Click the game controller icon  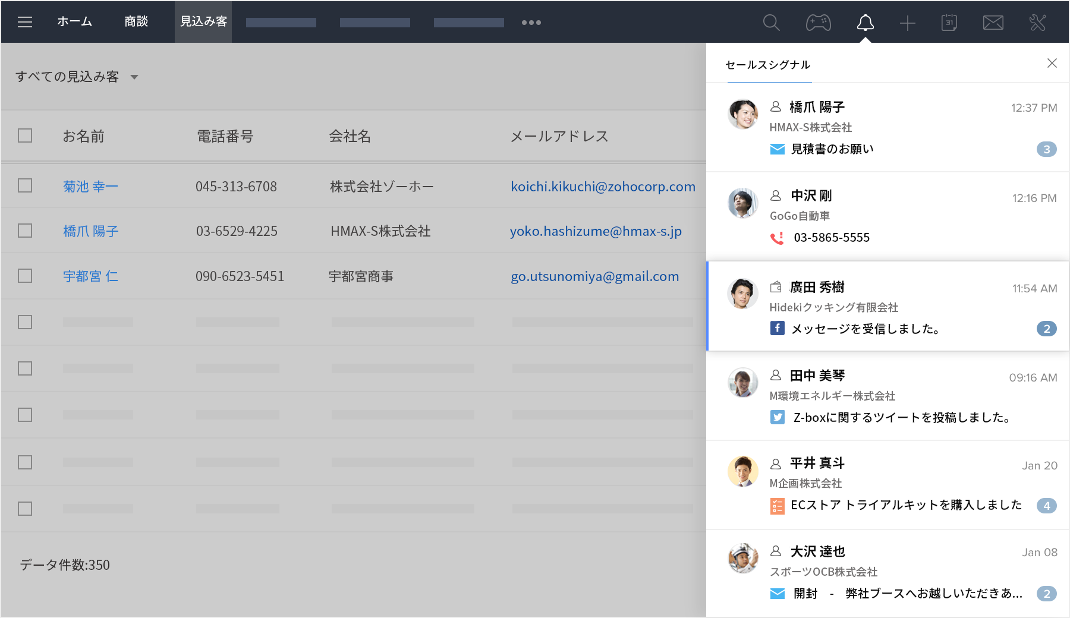point(818,23)
